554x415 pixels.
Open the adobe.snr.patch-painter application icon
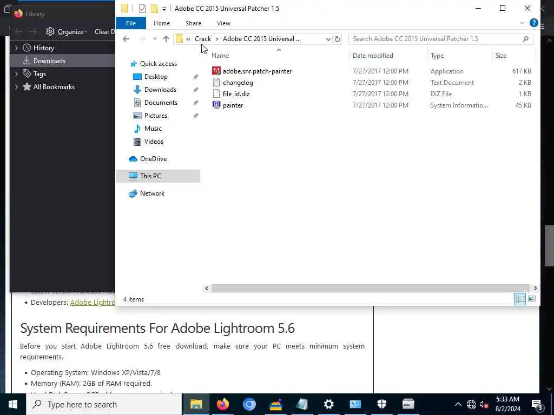tap(216, 71)
